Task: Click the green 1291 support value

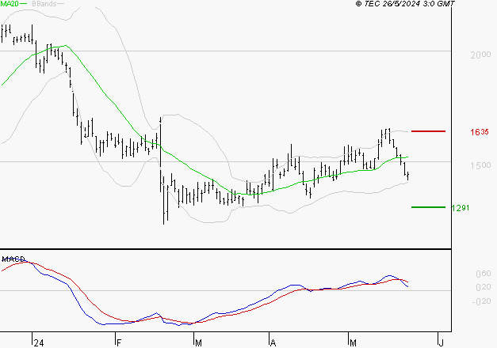Action: (x=461, y=208)
